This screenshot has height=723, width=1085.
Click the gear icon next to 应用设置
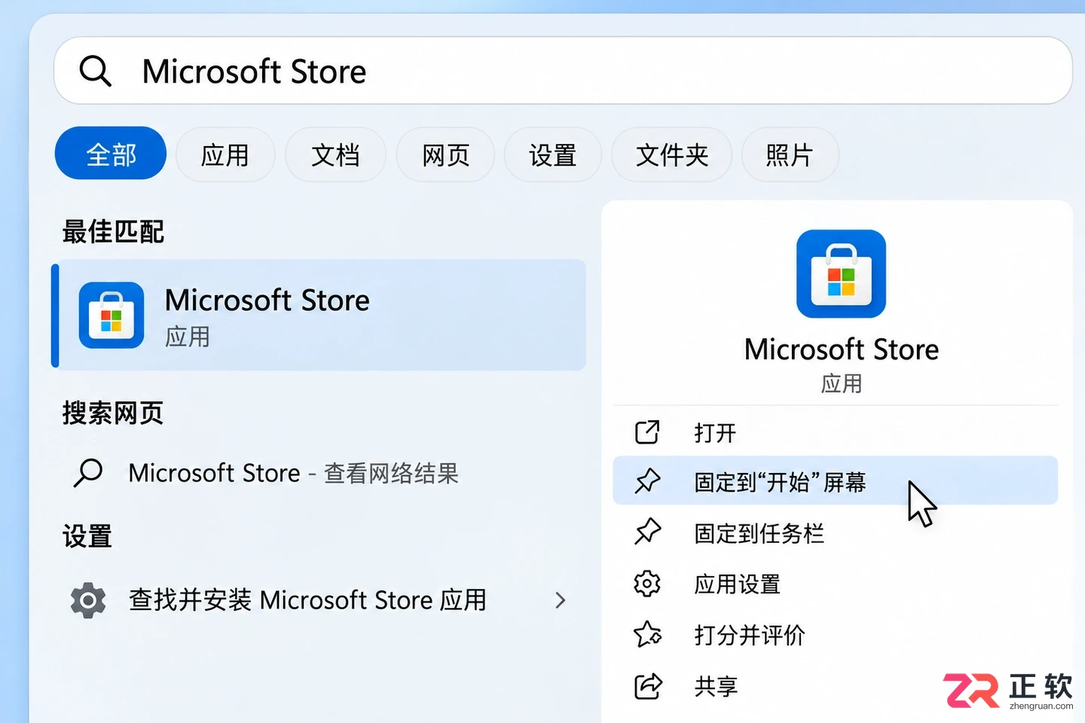(647, 584)
